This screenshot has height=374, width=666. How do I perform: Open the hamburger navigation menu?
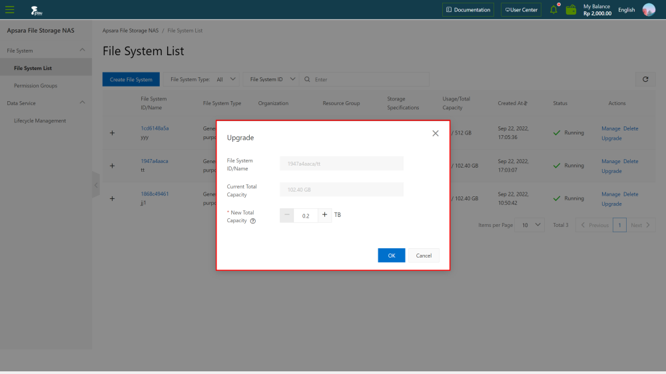tap(9, 9)
